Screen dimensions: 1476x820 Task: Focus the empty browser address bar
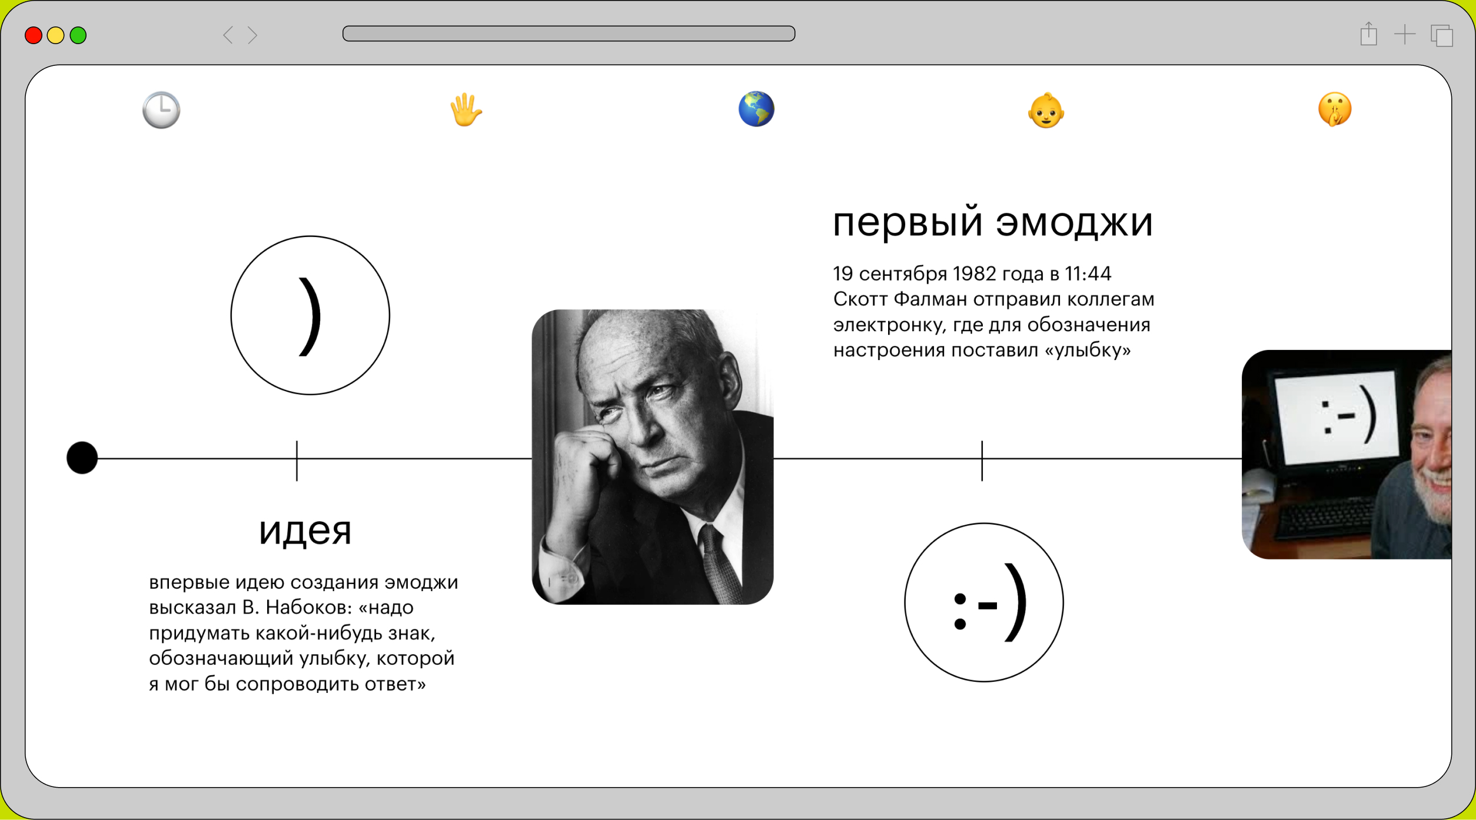point(569,34)
